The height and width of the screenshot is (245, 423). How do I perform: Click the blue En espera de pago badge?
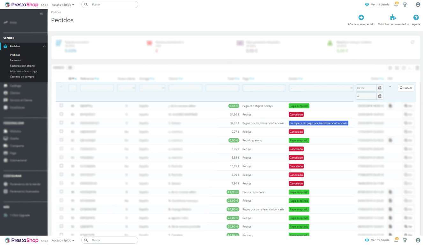318,123
